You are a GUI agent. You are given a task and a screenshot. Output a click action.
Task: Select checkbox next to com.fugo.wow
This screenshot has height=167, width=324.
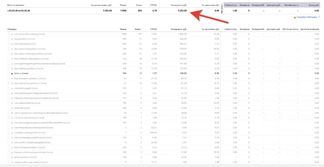point(9,44)
